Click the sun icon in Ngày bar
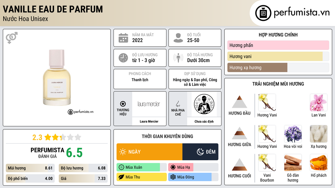Screen dimensions: 335x188 (123, 152)
